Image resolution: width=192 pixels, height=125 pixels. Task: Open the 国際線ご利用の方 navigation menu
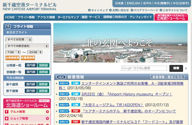click(115, 17)
